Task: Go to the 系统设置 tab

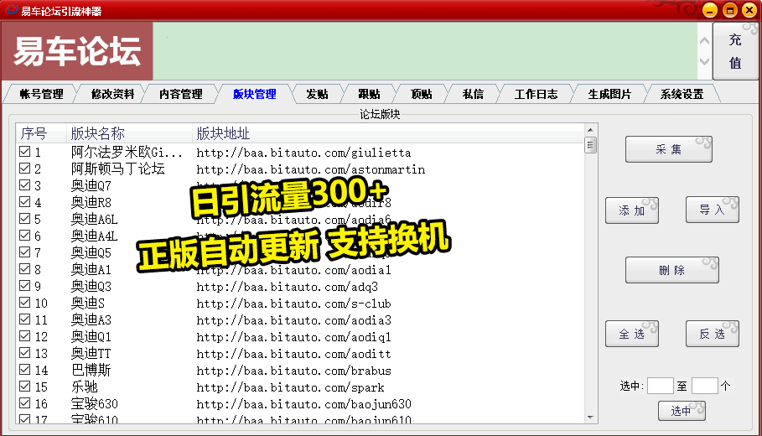Action: click(682, 94)
